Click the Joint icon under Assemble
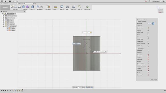Screen dimensions: 166x93 [x=42, y=7]
